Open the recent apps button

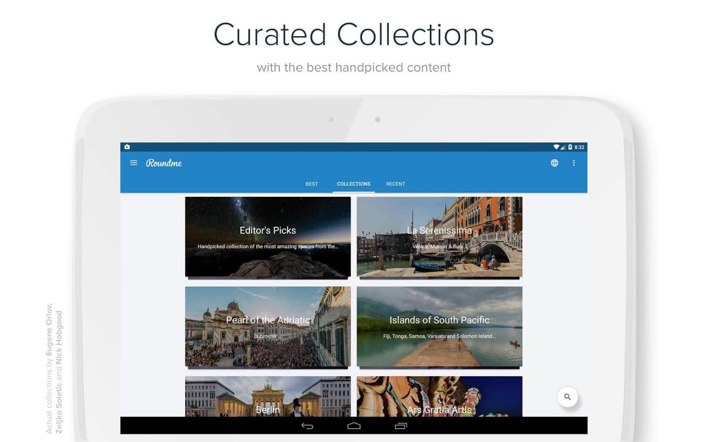[401, 426]
